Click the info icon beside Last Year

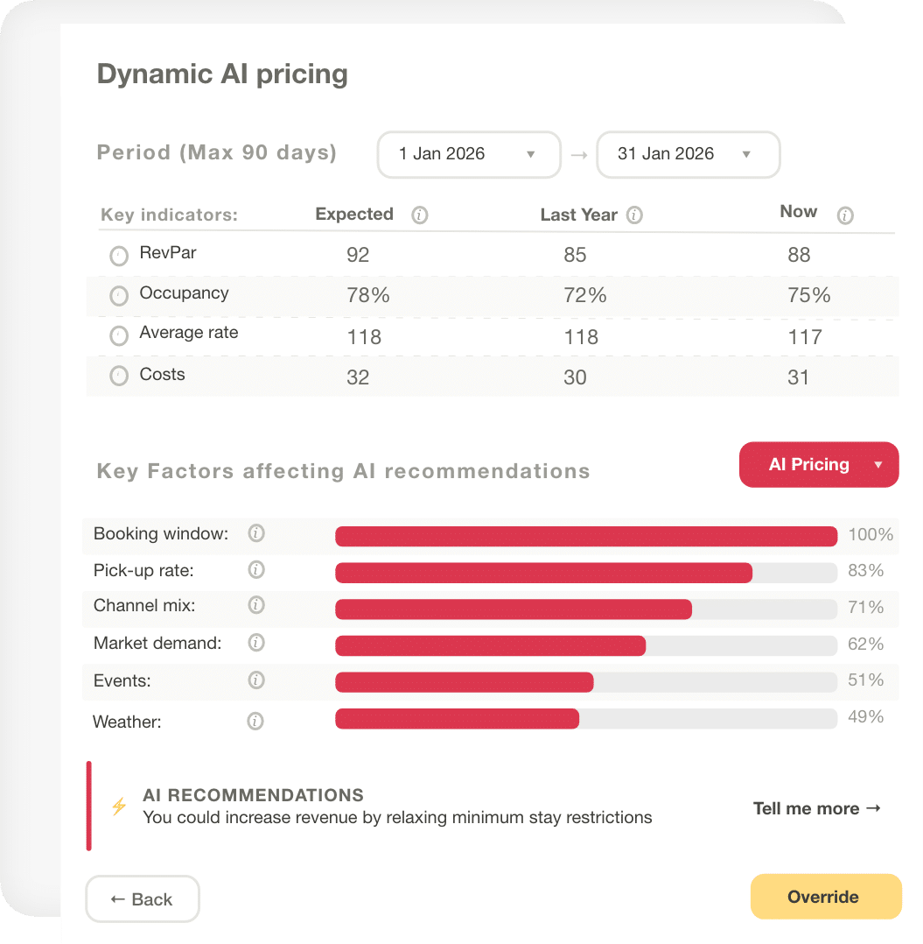coord(634,215)
